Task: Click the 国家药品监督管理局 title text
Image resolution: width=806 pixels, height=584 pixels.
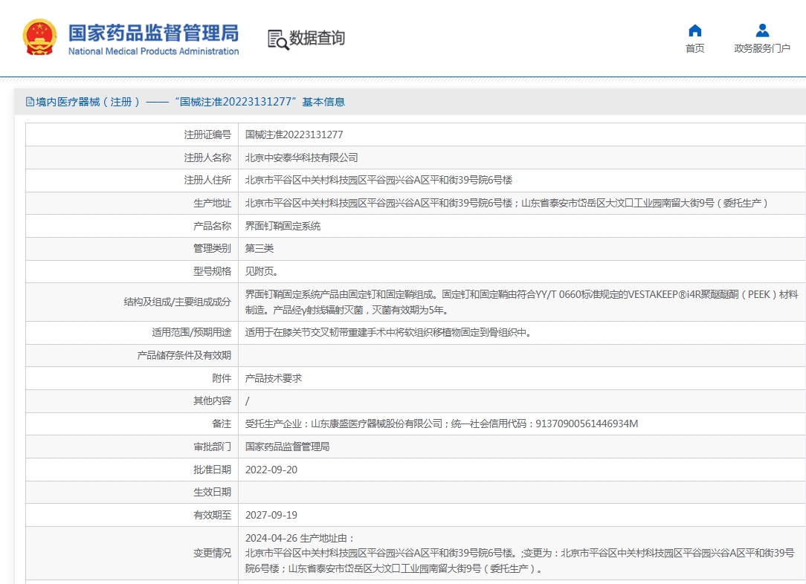Action: (154, 33)
